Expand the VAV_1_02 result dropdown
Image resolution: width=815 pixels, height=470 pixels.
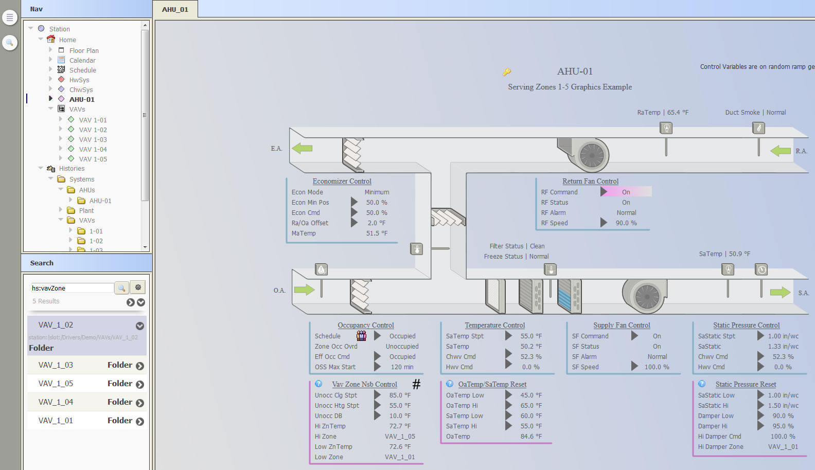(139, 326)
